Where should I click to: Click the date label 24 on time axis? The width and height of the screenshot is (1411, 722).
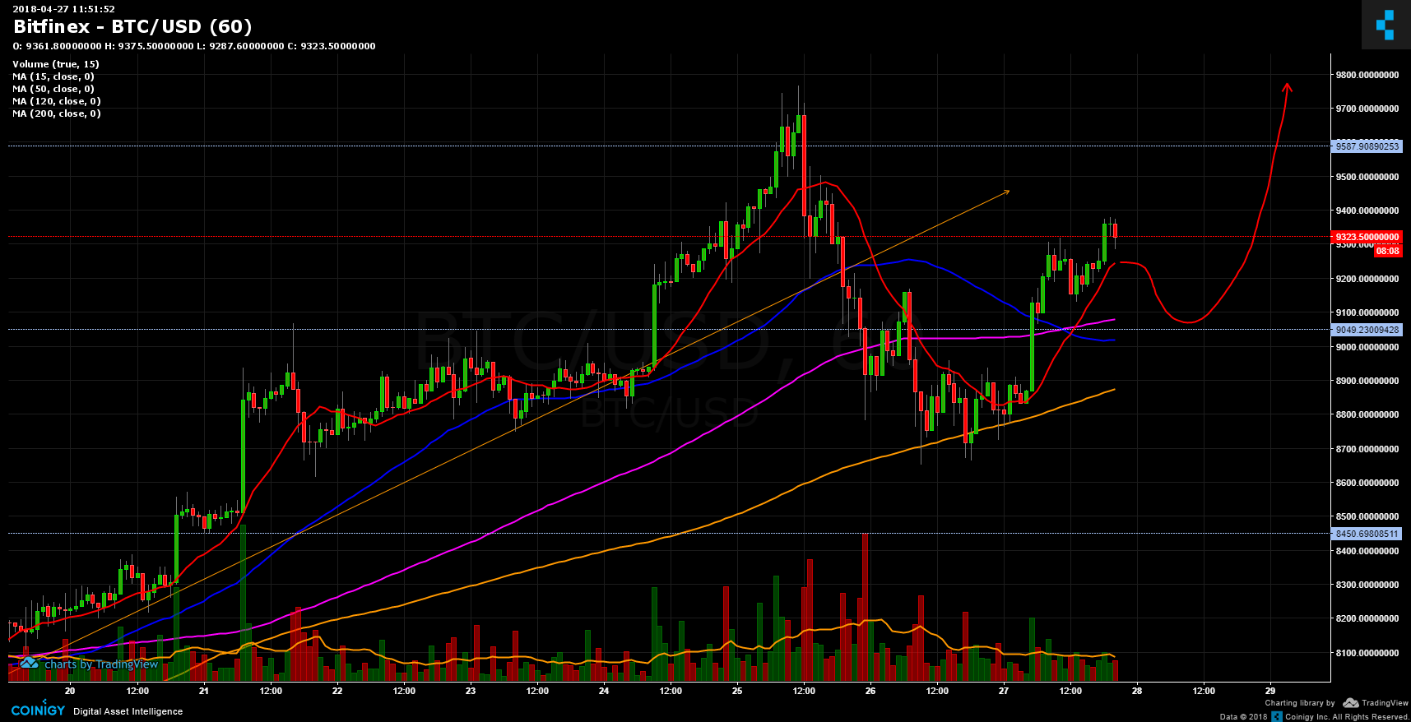(x=603, y=691)
